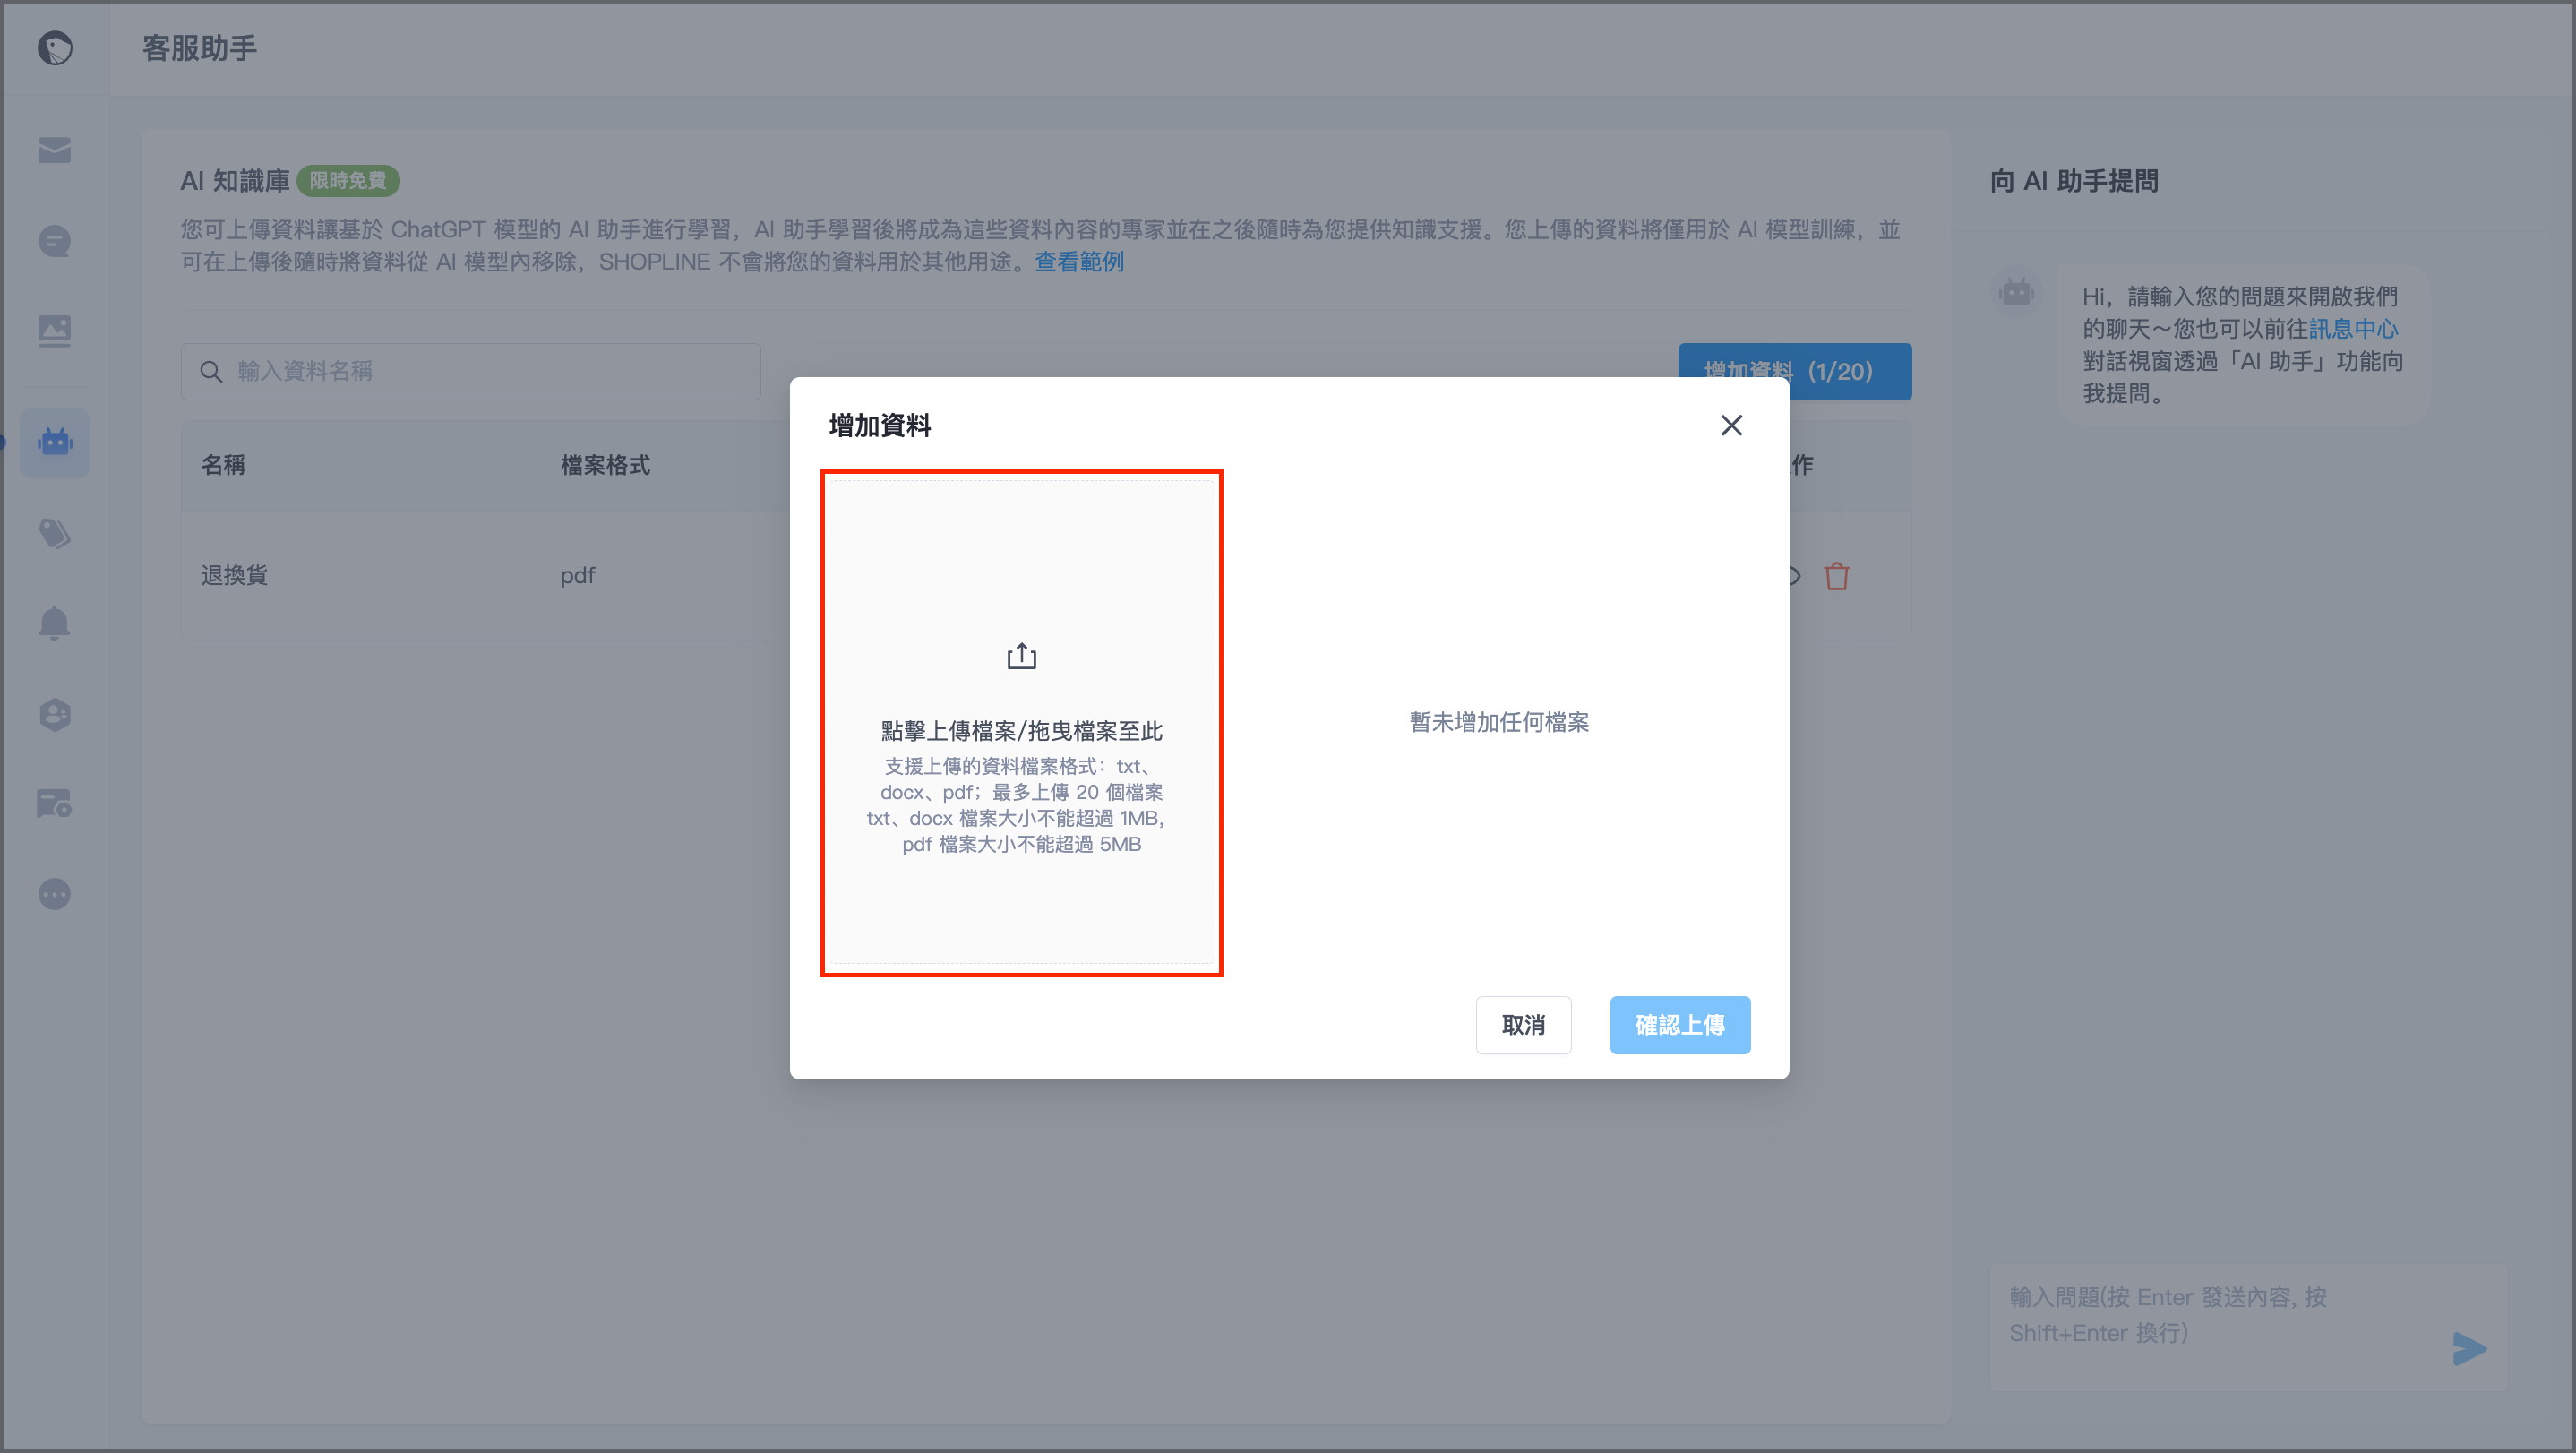The height and width of the screenshot is (1453, 2576).
Task: Click 取消 to cancel the upload
Action: [1523, 1024]
